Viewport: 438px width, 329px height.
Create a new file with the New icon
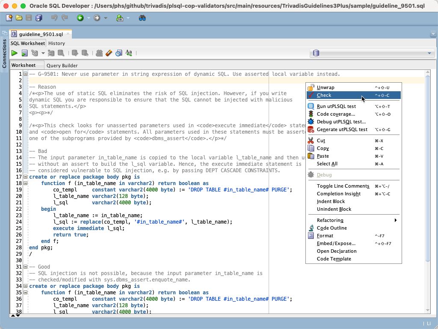click(9, 18)
